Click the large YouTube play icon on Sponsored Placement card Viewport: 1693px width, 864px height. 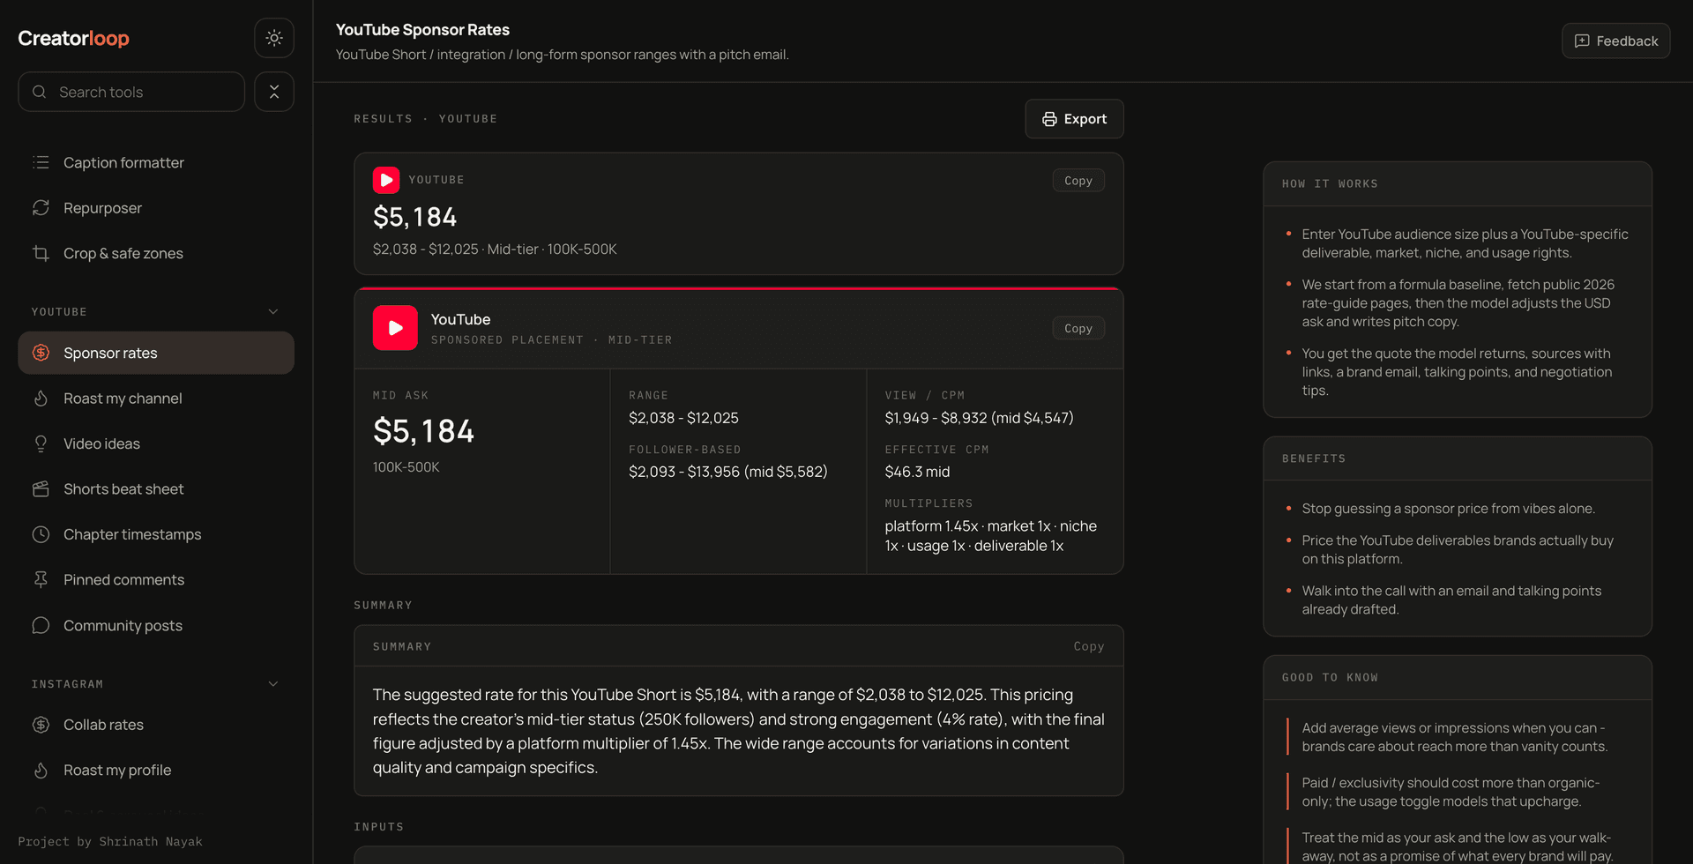[395, 328]
